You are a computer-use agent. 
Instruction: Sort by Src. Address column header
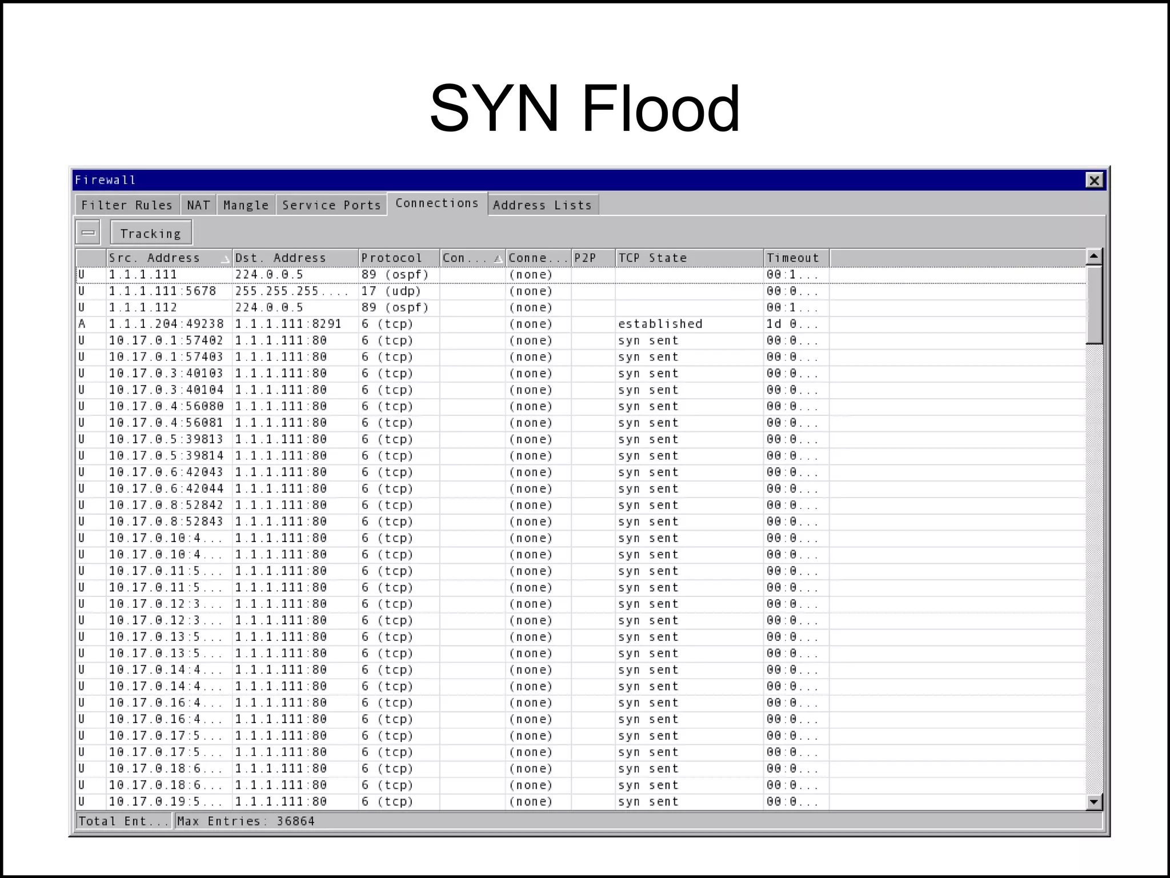[169, 258]
